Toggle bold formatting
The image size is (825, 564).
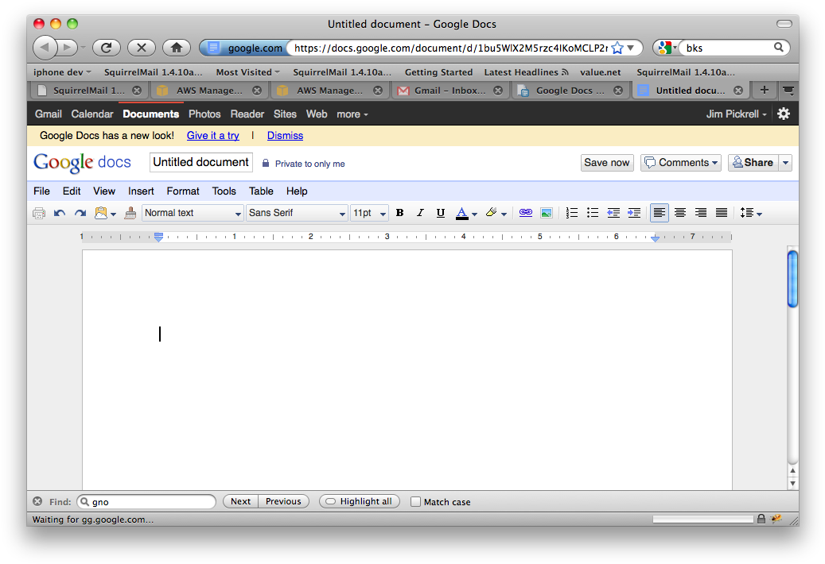pyautogui.click(x=399, y=212)
